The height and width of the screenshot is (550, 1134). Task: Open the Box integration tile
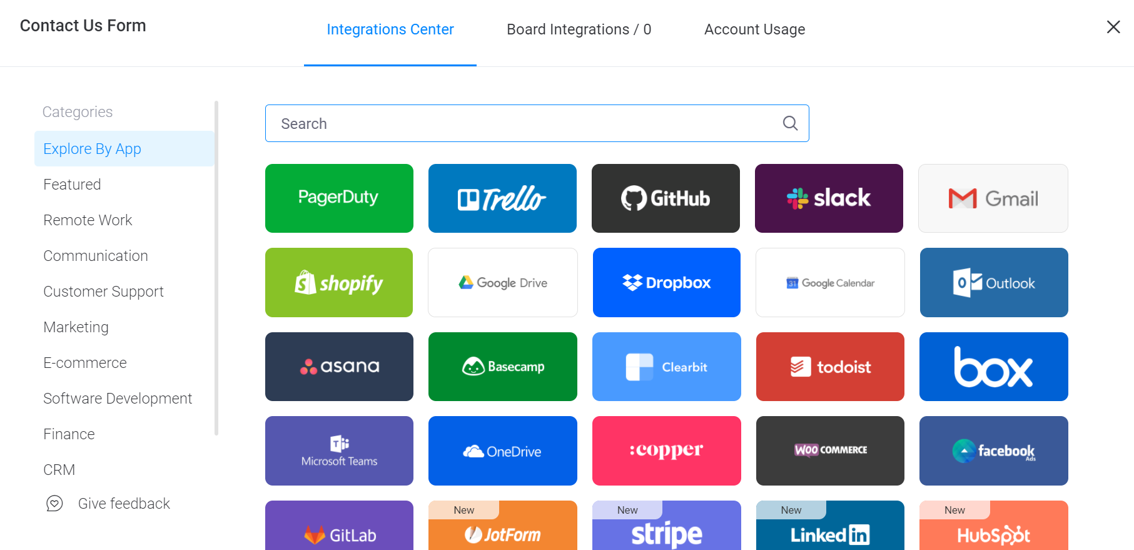994,367
